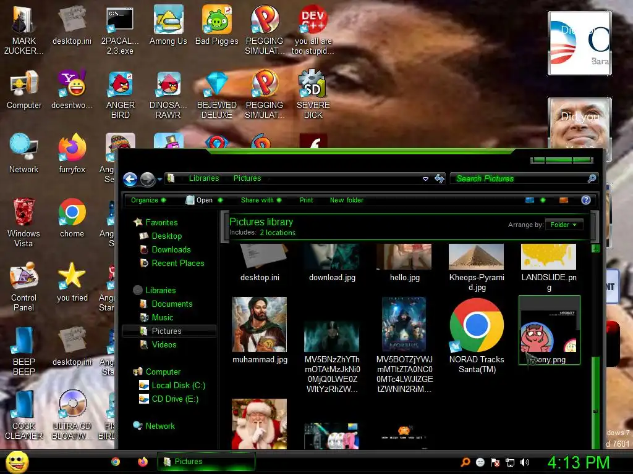
Task: Open the smiley face Start button
Action: [x=17, y=462]
